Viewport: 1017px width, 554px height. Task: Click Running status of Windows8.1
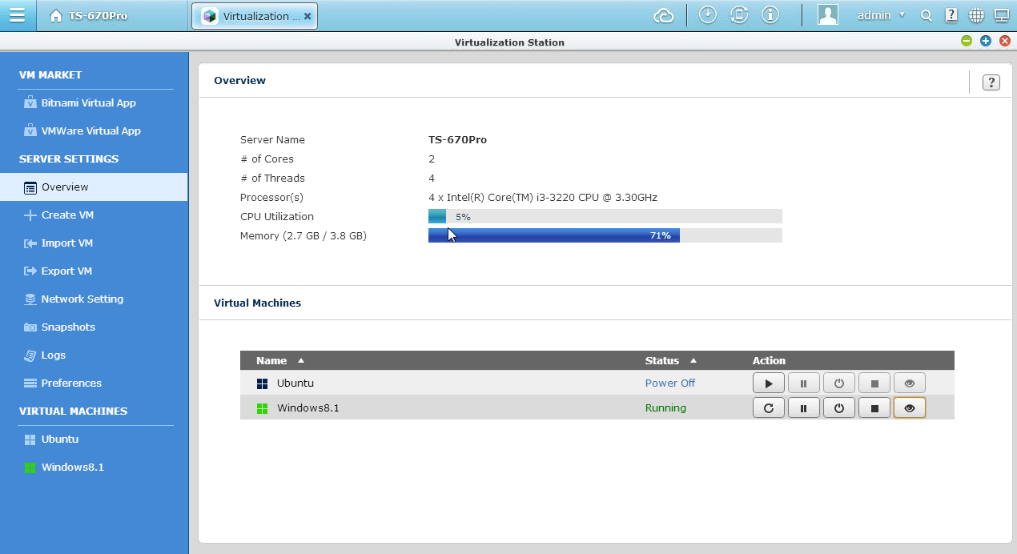tap(665, 408)
